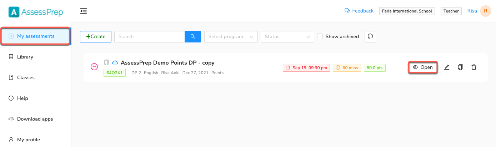The width and height of the screenshot is (496, 147).
Task: Open Risa's user avatar
Action: (485, 11)
